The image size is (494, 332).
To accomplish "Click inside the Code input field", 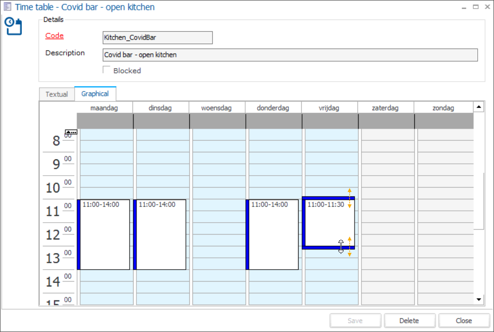I will pos(157,38).
